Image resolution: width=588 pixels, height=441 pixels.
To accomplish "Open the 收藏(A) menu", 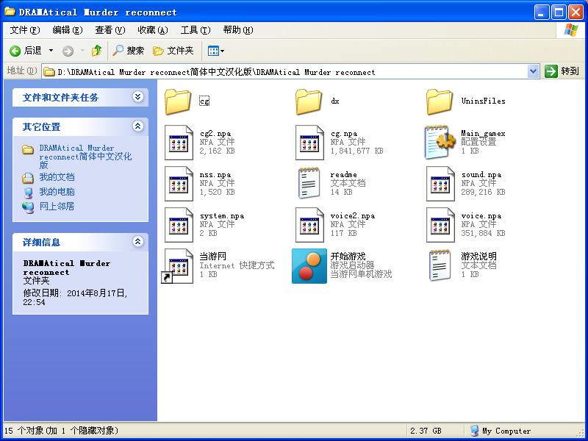I will tap(153, 30).
